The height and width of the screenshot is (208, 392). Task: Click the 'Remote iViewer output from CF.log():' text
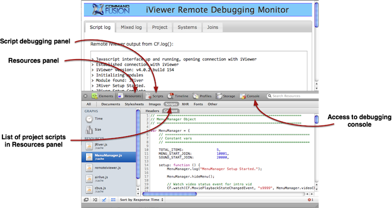[132, 44]
